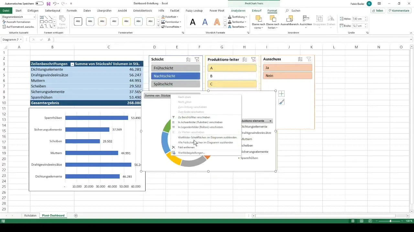Switch to the Rohdaten sheet tab
The width and height of the screenshot is (414, 232).
[30, 216]
